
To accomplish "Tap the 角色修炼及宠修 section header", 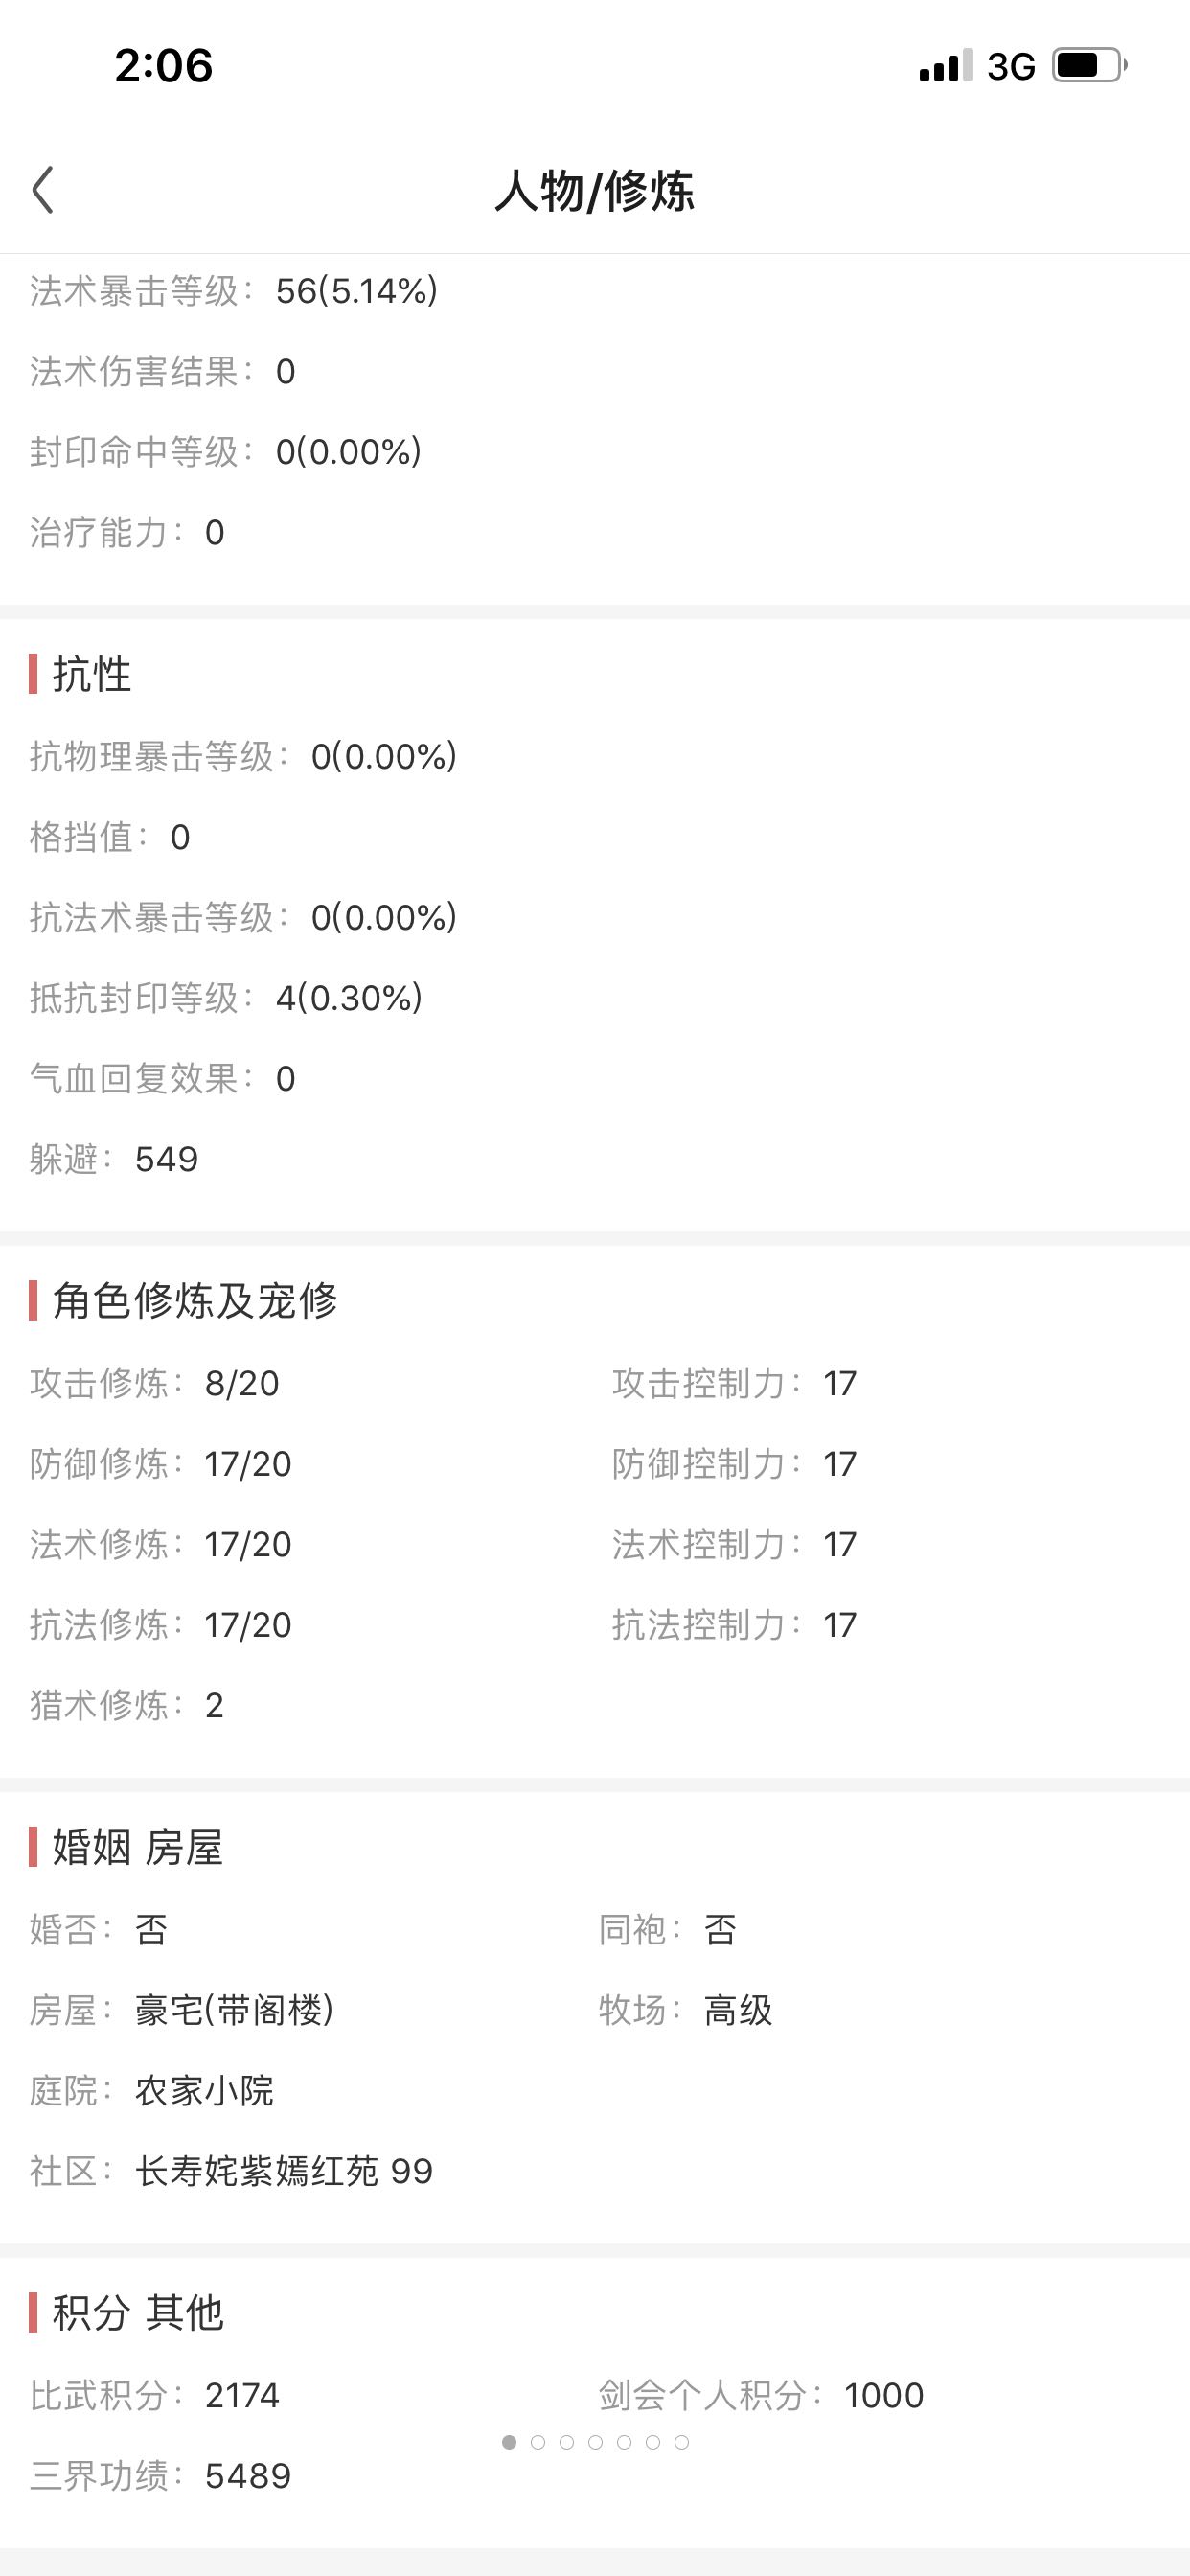I will coord(195,1300).
